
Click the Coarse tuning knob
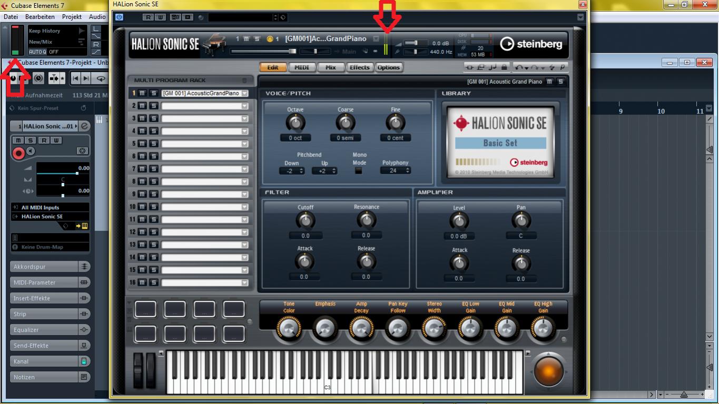[x=345, y=123]
